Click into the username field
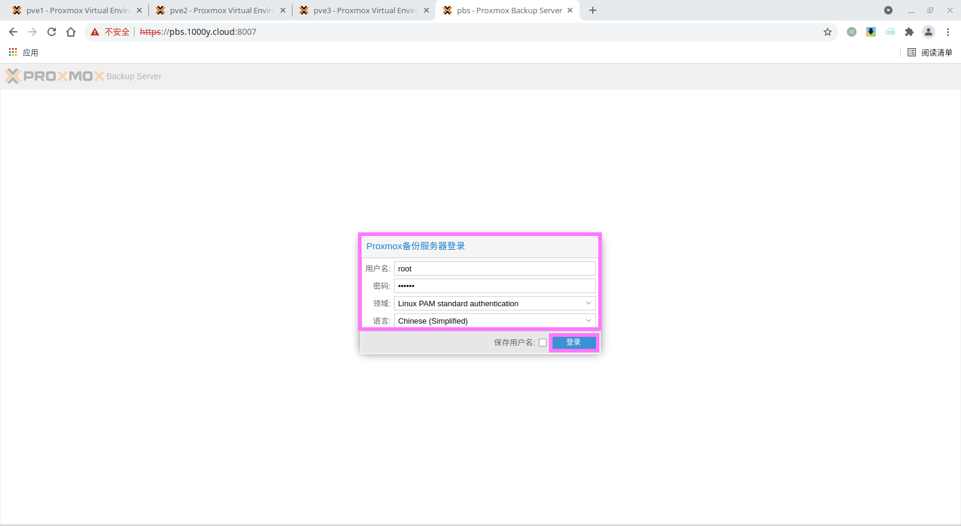 (494, 268)
